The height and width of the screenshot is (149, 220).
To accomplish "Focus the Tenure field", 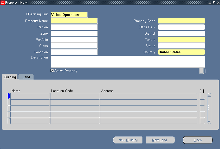I will click(x=182, y=40).
